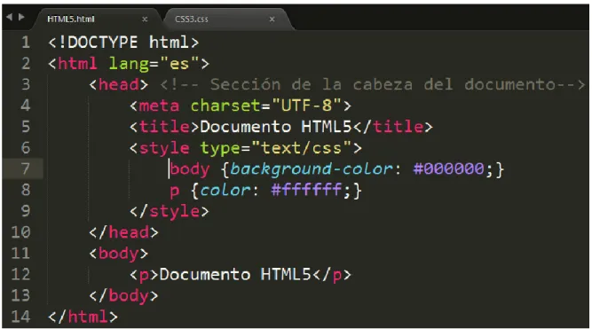Click the closing </style> tag
The image size is (592, 329).
click(x=170, y=211)
